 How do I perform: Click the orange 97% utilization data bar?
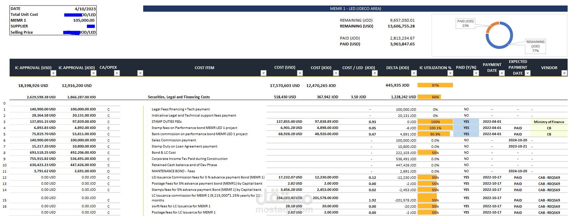(x=435, y=85)
